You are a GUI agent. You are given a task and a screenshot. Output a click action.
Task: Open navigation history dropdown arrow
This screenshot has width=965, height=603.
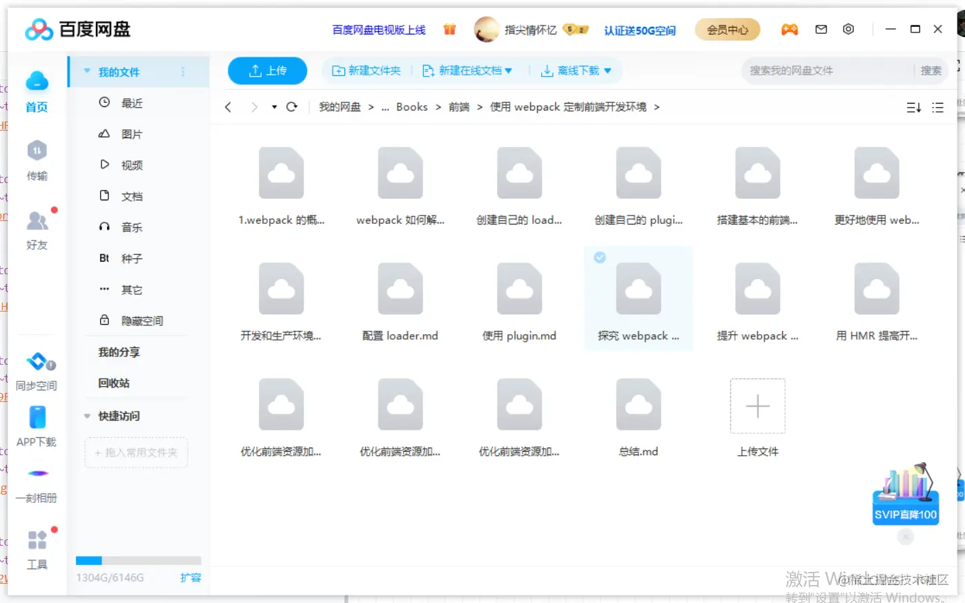pyautogui.click(x=274, y=107)
